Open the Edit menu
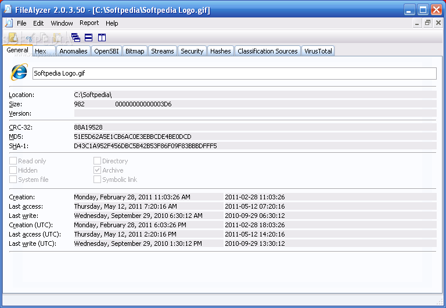 pyautogui.click(x=38, y=23)
